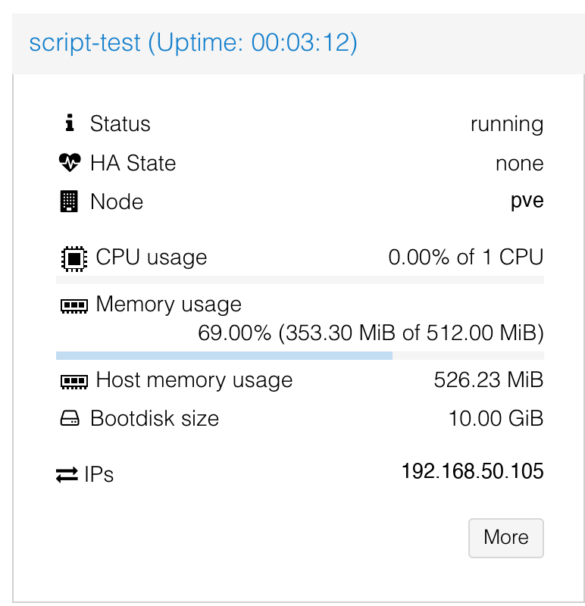Select the running status value
585x606 pixels.
pyautogui.click(x=507, y=124)
